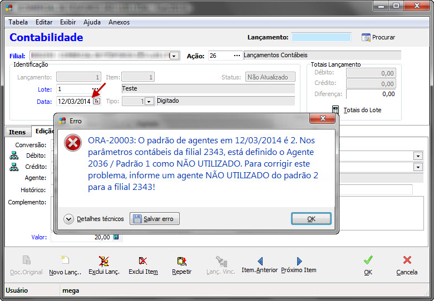
Task: Open the Tipo dropdown arrow
Action: [x=149, y=102]
